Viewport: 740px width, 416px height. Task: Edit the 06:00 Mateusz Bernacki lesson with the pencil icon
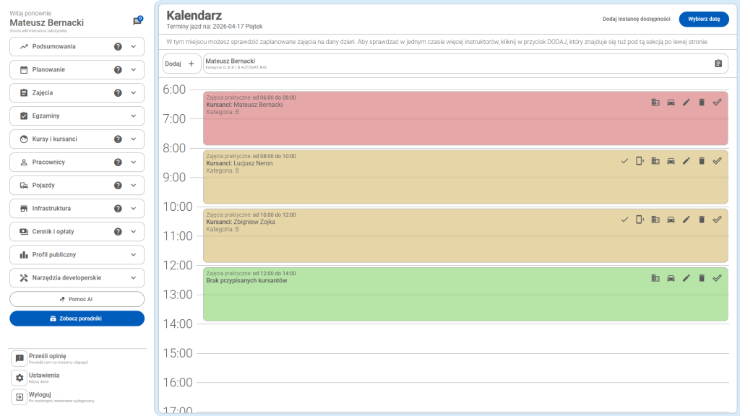tap(686, 102)
